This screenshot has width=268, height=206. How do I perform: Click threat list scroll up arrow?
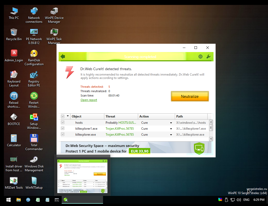point(211,122)
